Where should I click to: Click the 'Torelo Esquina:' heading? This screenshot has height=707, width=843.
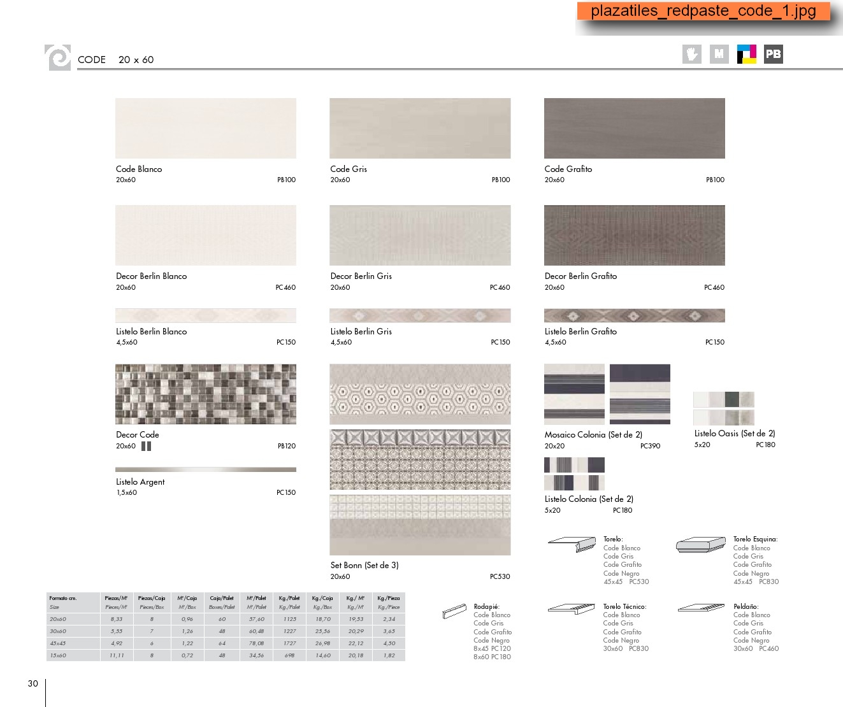tap(755, 539)
